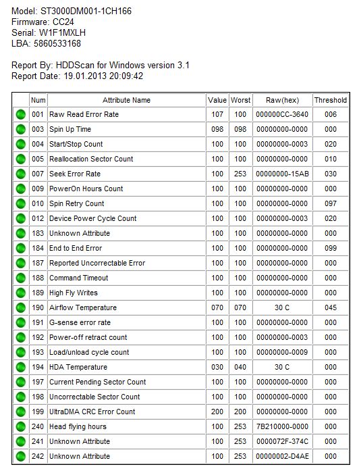357x471 pixels.
Task: Select the Model line ST3000DM001-1CH166
Action: [72, 11]
